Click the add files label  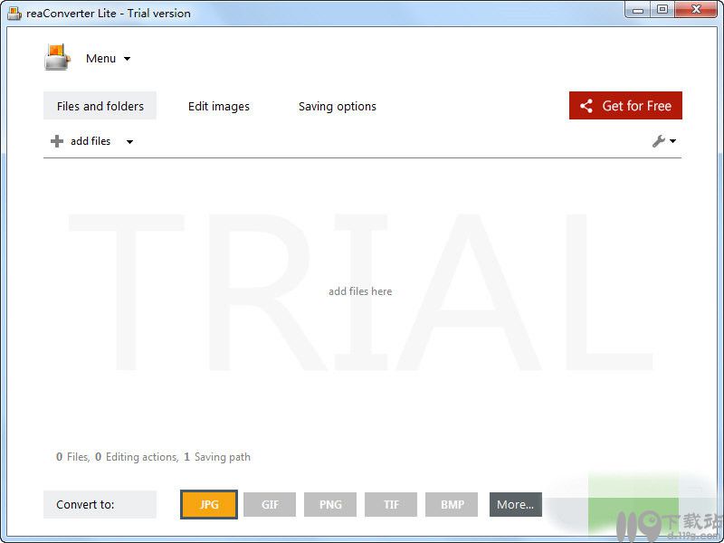pyautogui.click(x=90, y=141)
